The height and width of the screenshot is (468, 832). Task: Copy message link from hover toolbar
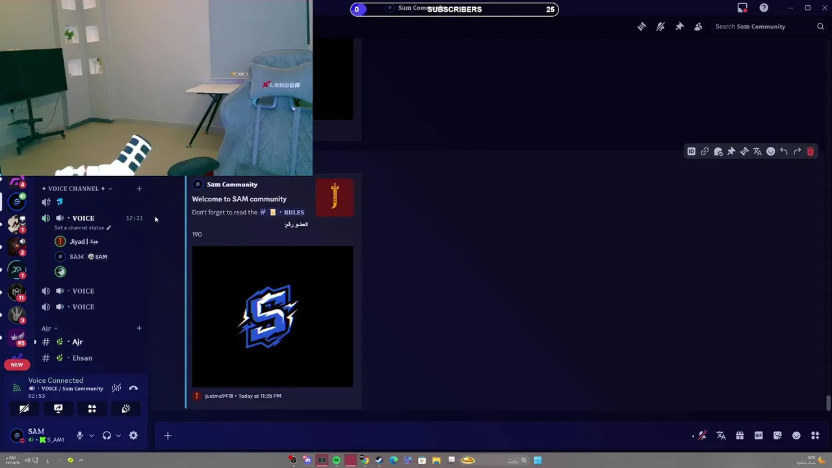point(705,151)
